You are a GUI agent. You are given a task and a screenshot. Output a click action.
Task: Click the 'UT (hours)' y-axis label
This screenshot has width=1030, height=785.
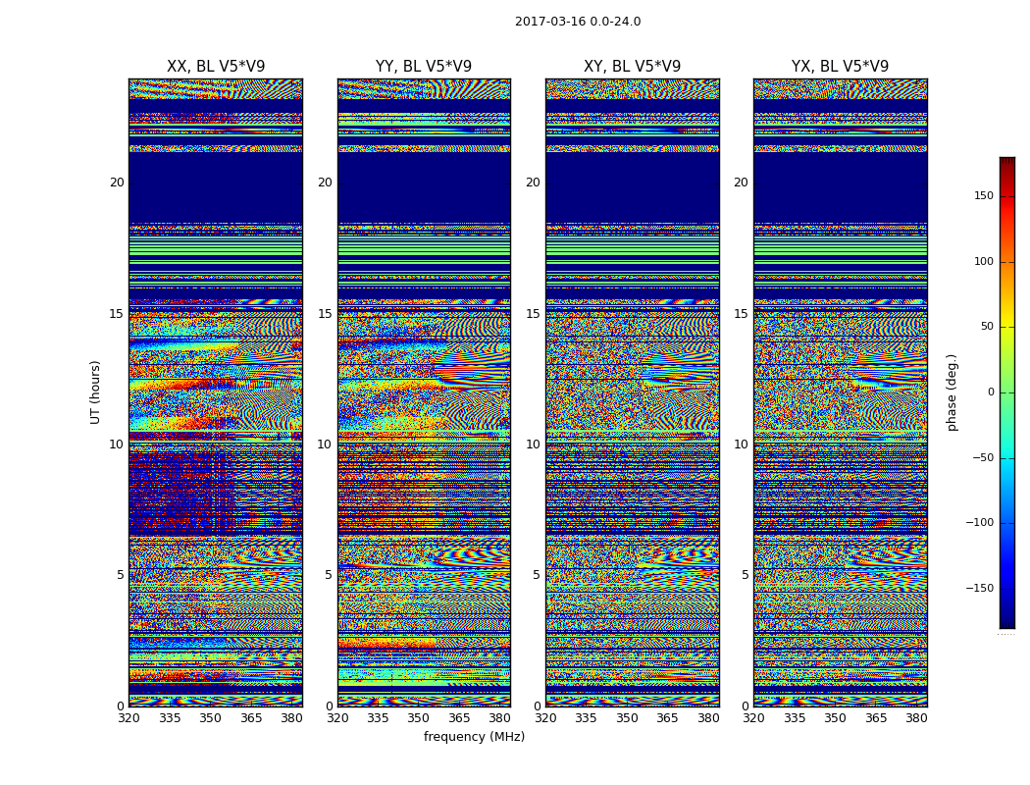95,392
